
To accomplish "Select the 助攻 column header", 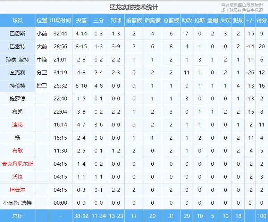I will coord(187,20).
